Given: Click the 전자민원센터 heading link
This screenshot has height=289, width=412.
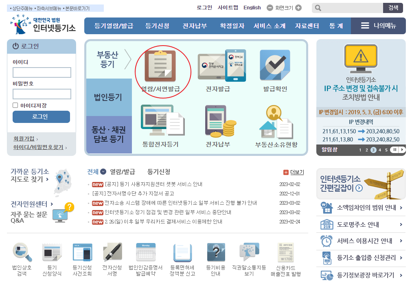Looking at the screenshot, I should (32, 204).
